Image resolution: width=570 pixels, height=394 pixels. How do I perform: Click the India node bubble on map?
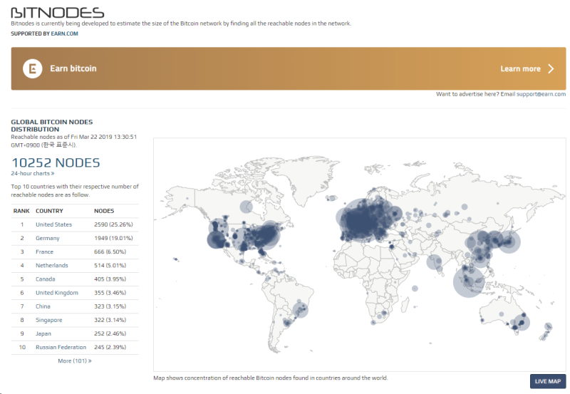point(434,261)
